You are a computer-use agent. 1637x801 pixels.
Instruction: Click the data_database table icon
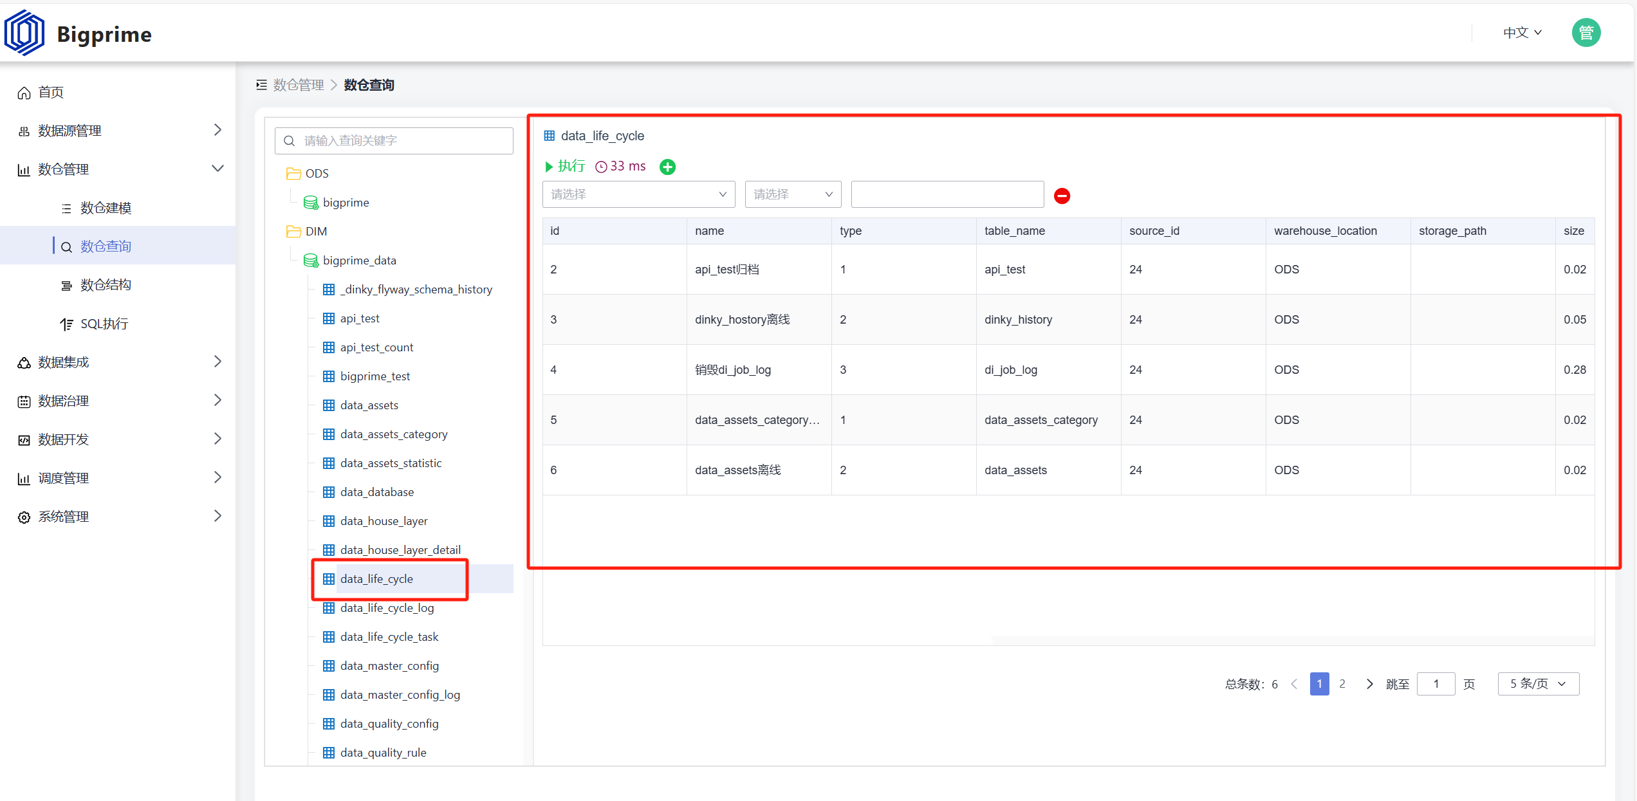tap(329, 492)
